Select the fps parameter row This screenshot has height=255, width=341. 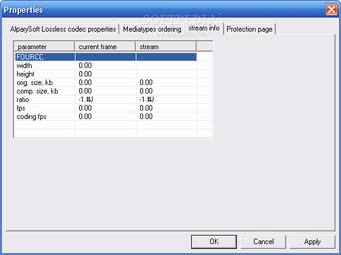pyautogui.click(x=106, y=108)
